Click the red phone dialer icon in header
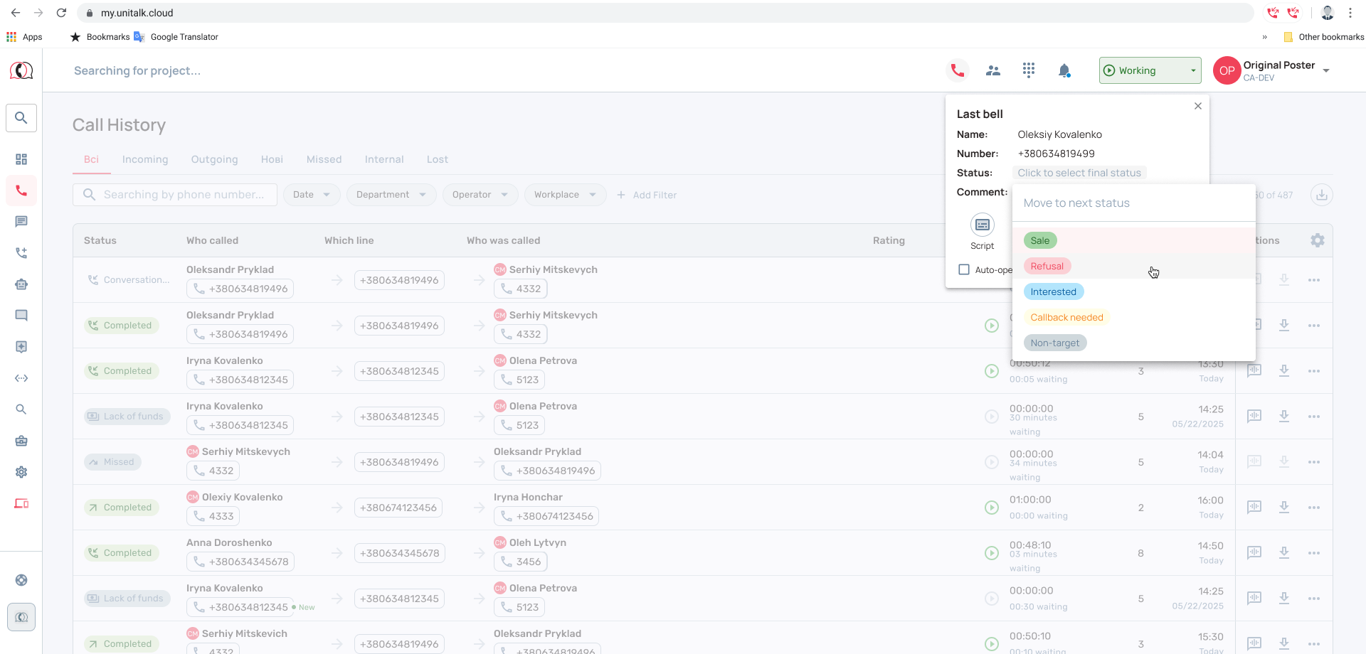 click(x=958, y=70)
